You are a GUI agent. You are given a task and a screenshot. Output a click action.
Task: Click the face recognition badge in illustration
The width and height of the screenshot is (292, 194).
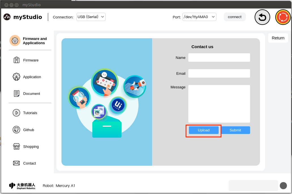pyautogui.click(x=99, y=112)
